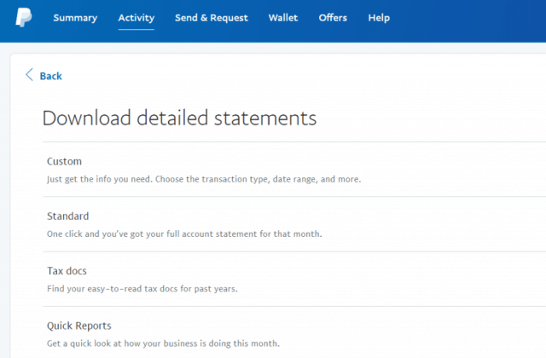Viewport: 546px width, 358px height.
Task: Open the Tax docs title
Action: [67, 271]
